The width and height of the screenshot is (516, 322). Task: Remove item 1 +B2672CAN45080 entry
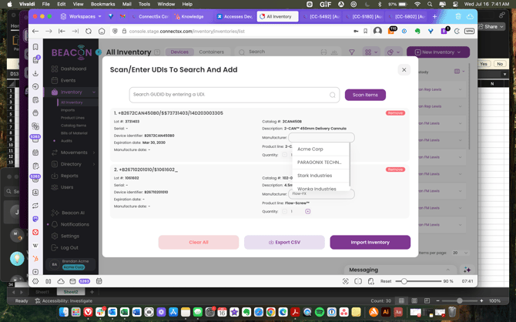coord(395,113)
